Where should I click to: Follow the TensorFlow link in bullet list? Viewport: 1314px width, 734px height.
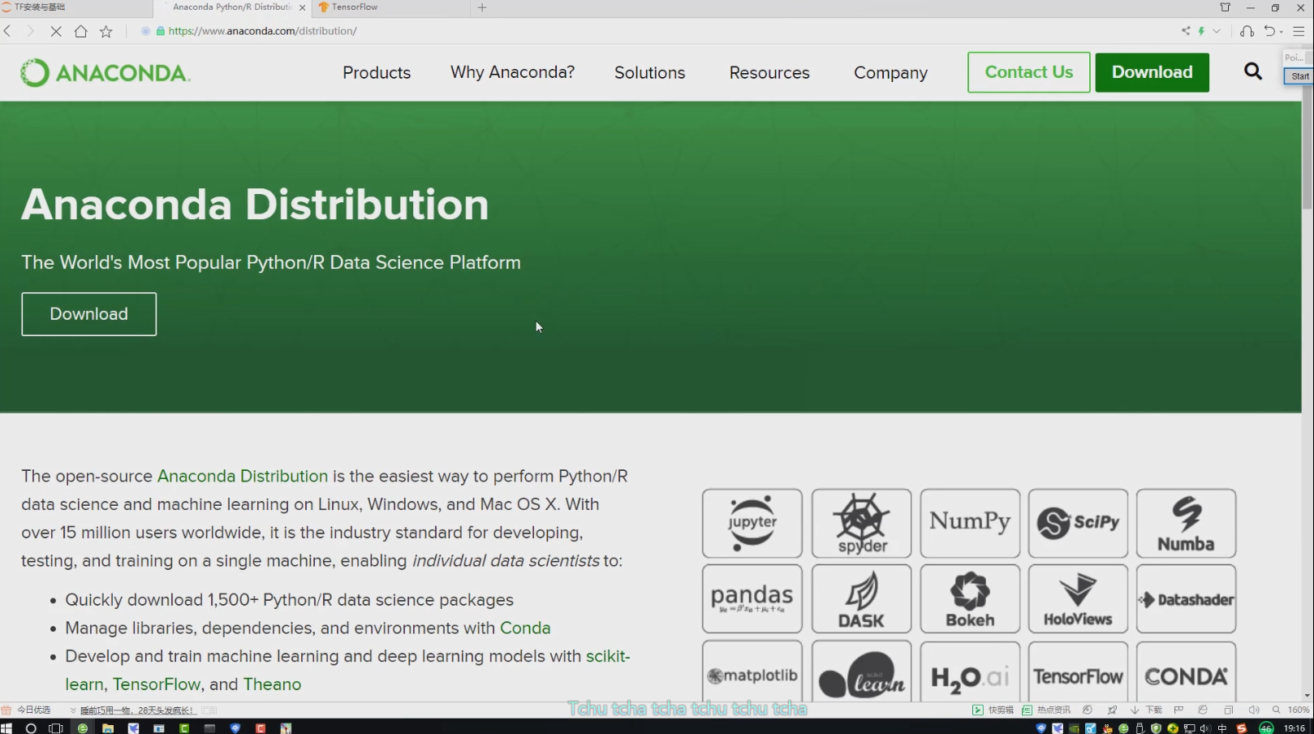[157, 684]
